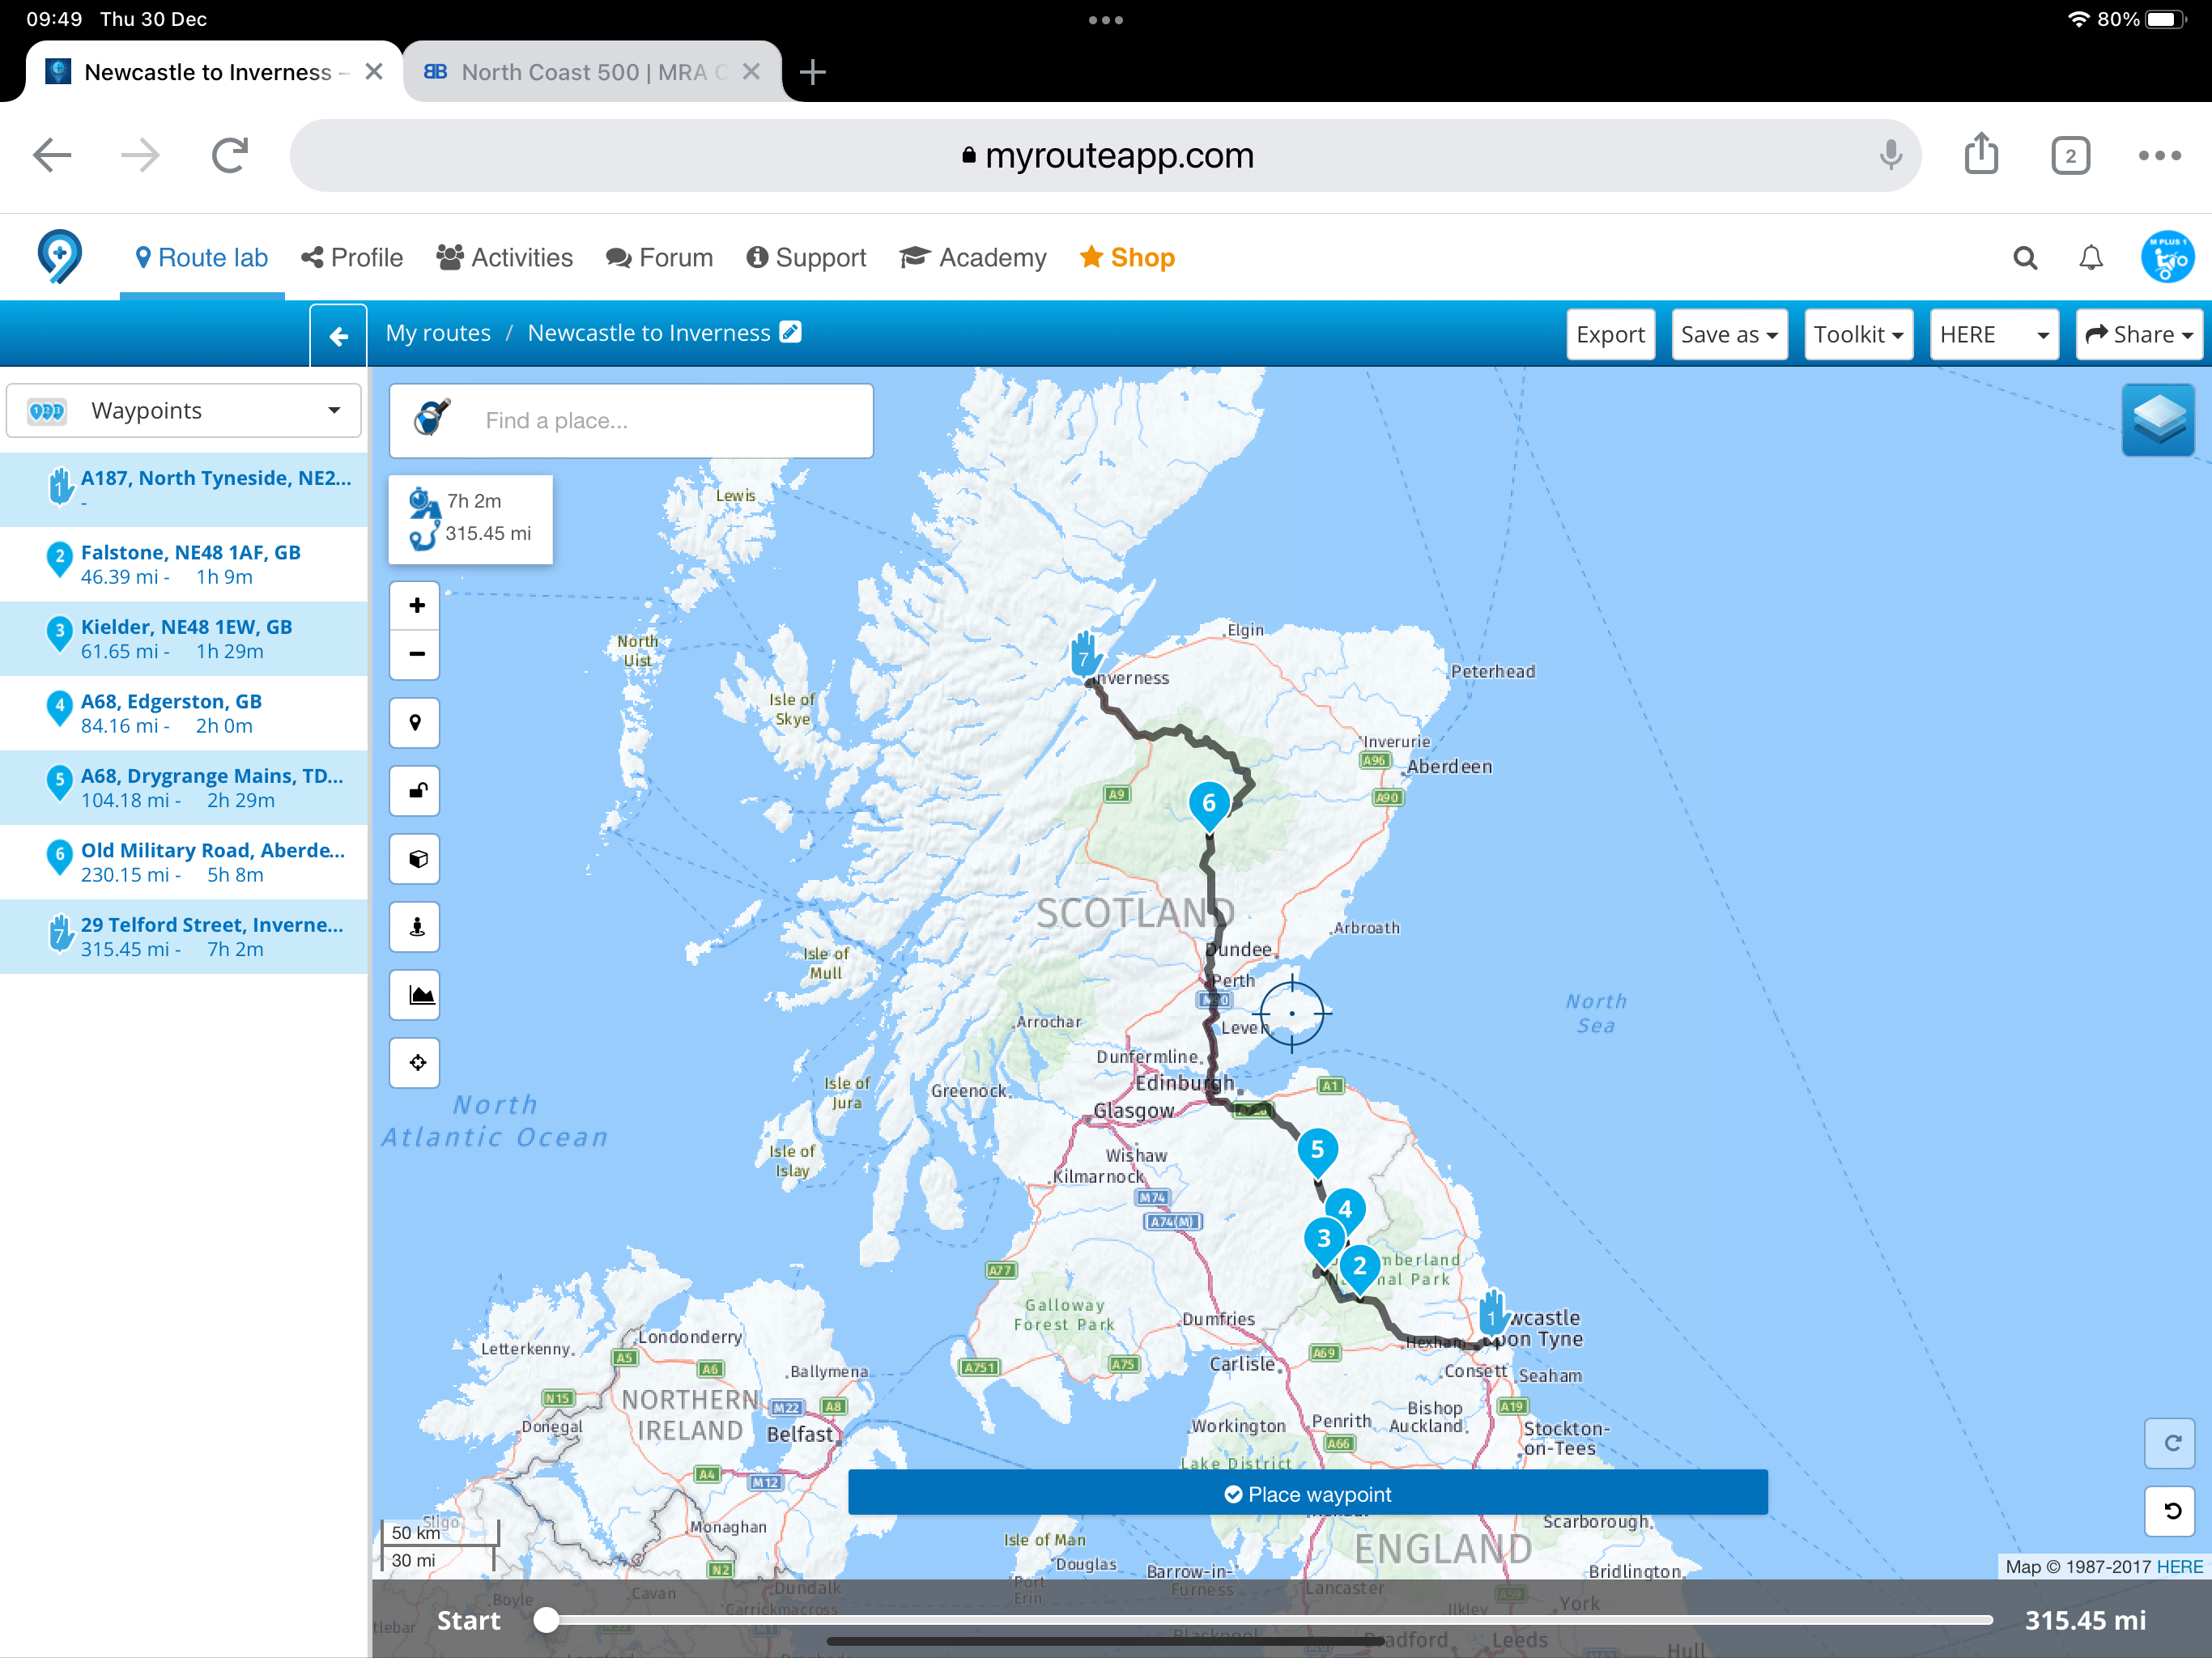2212x1658 pixels.
Task: Click the MyRoute-app logo icon
Action: [59, 257]
